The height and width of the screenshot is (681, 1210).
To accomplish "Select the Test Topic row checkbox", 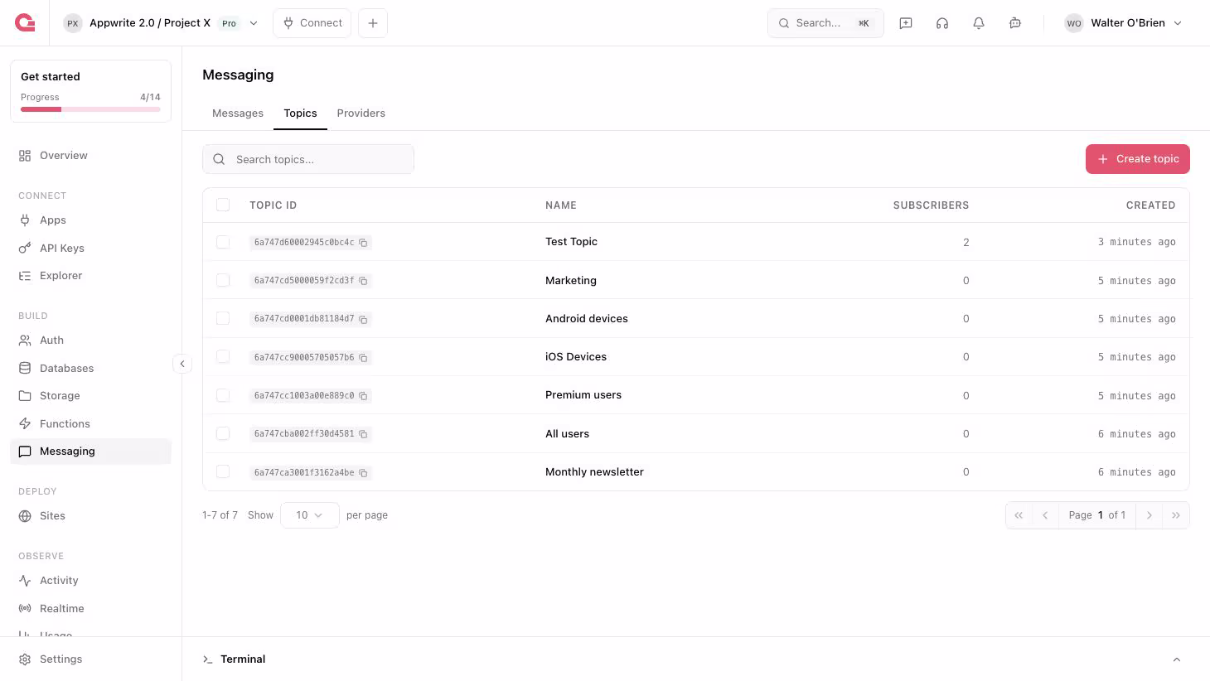I will pyautogui.click(x=223, y=242).
